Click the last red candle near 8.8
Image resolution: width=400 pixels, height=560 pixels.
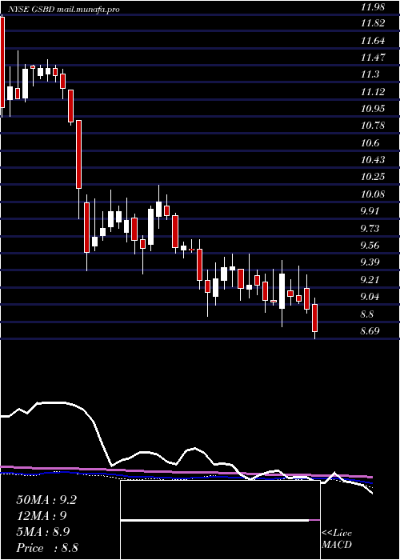pyautogui.click(x=314, y=318)
